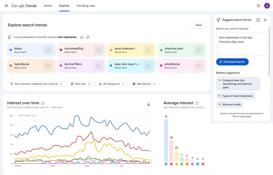The height and width of the screenshot is (175, 273).
Task: Switch to Trending now tab
Action: 86,6
